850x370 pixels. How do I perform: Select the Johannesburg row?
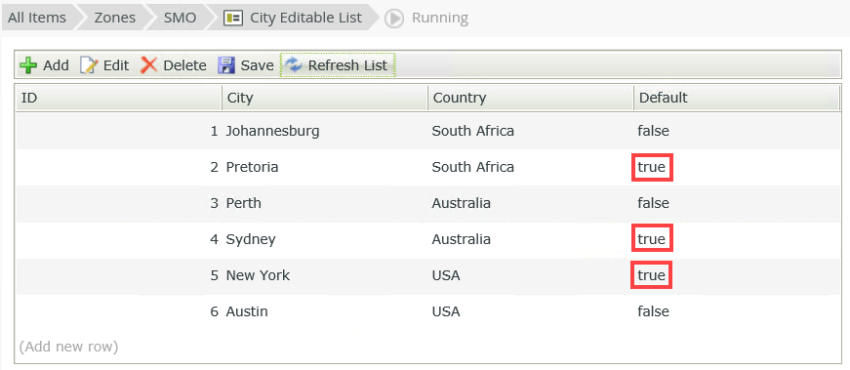(428, 131)
